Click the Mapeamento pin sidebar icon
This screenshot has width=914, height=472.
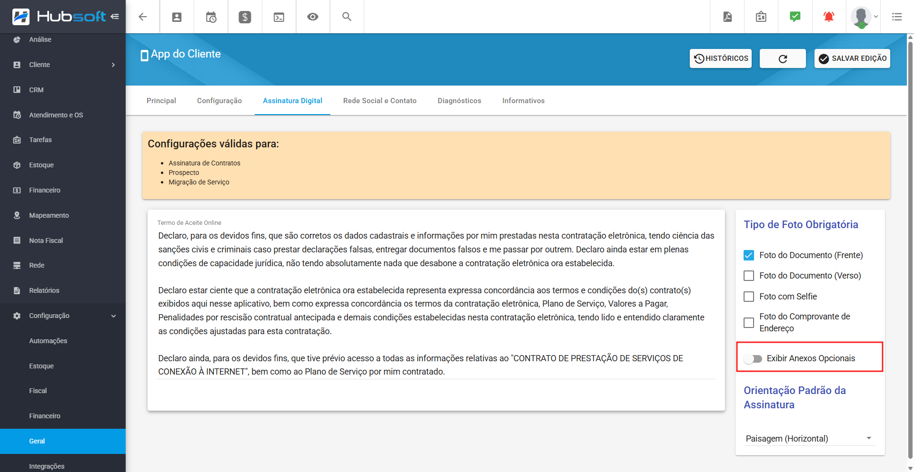pyautogui.click(x=17, y=215)
